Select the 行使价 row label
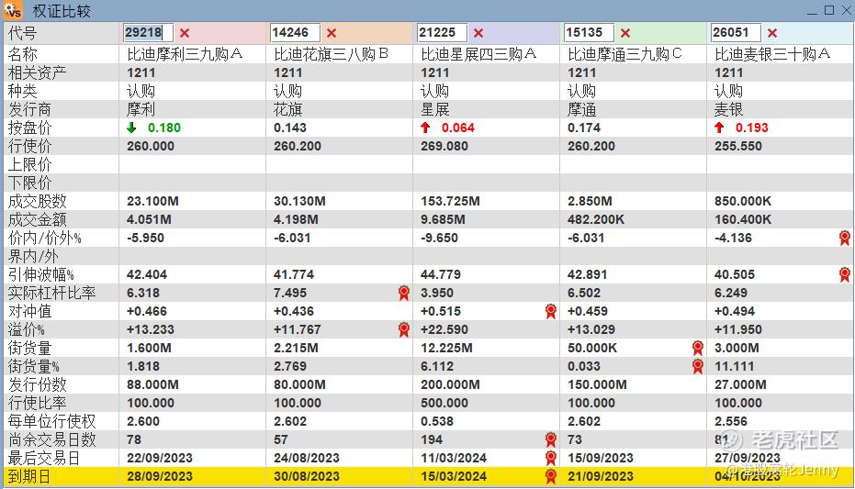 29,147
